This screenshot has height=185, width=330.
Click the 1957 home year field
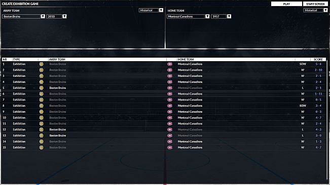coord(218,16)
